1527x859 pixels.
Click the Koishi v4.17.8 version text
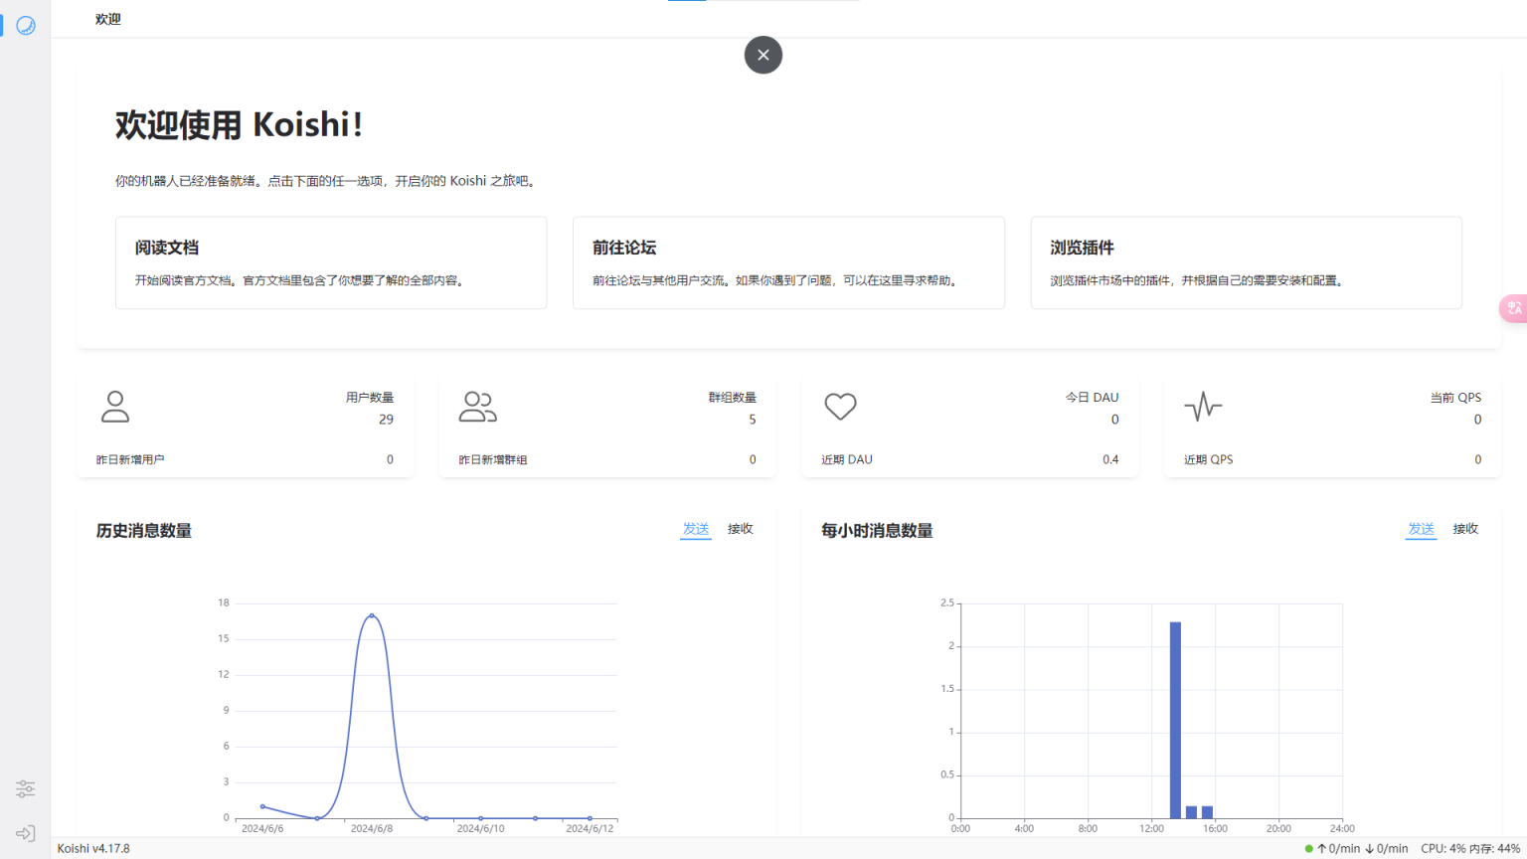point(93,848)
